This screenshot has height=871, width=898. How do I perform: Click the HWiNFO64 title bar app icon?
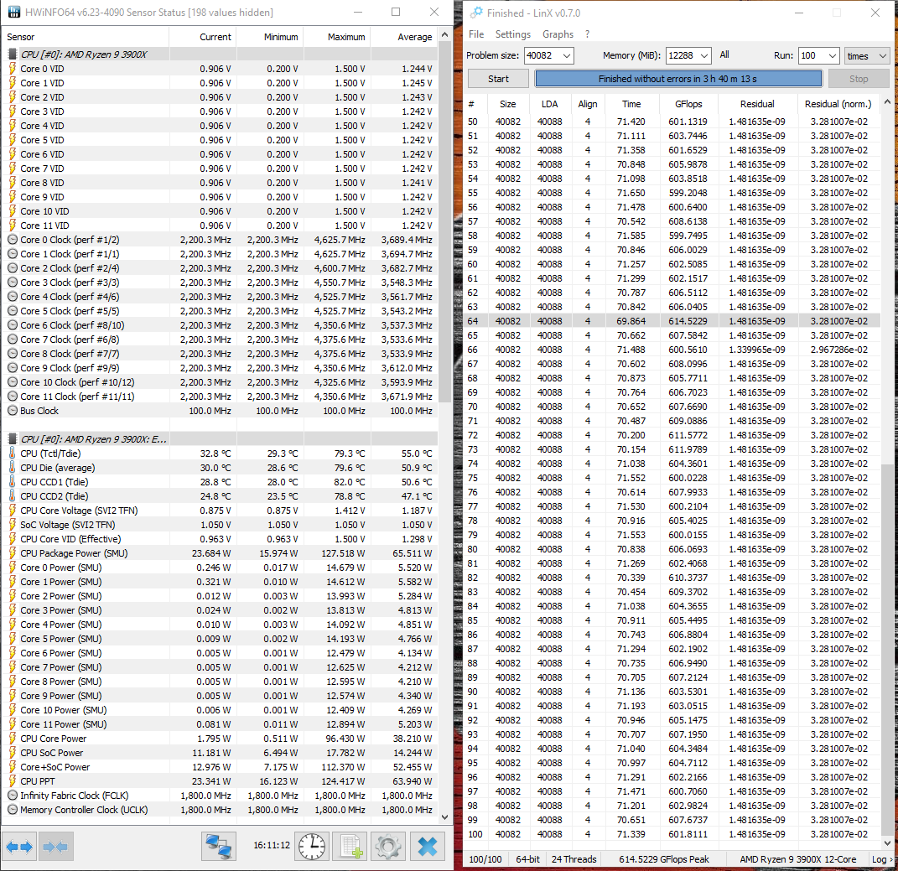pyautogui.click(x=13, y=12)
